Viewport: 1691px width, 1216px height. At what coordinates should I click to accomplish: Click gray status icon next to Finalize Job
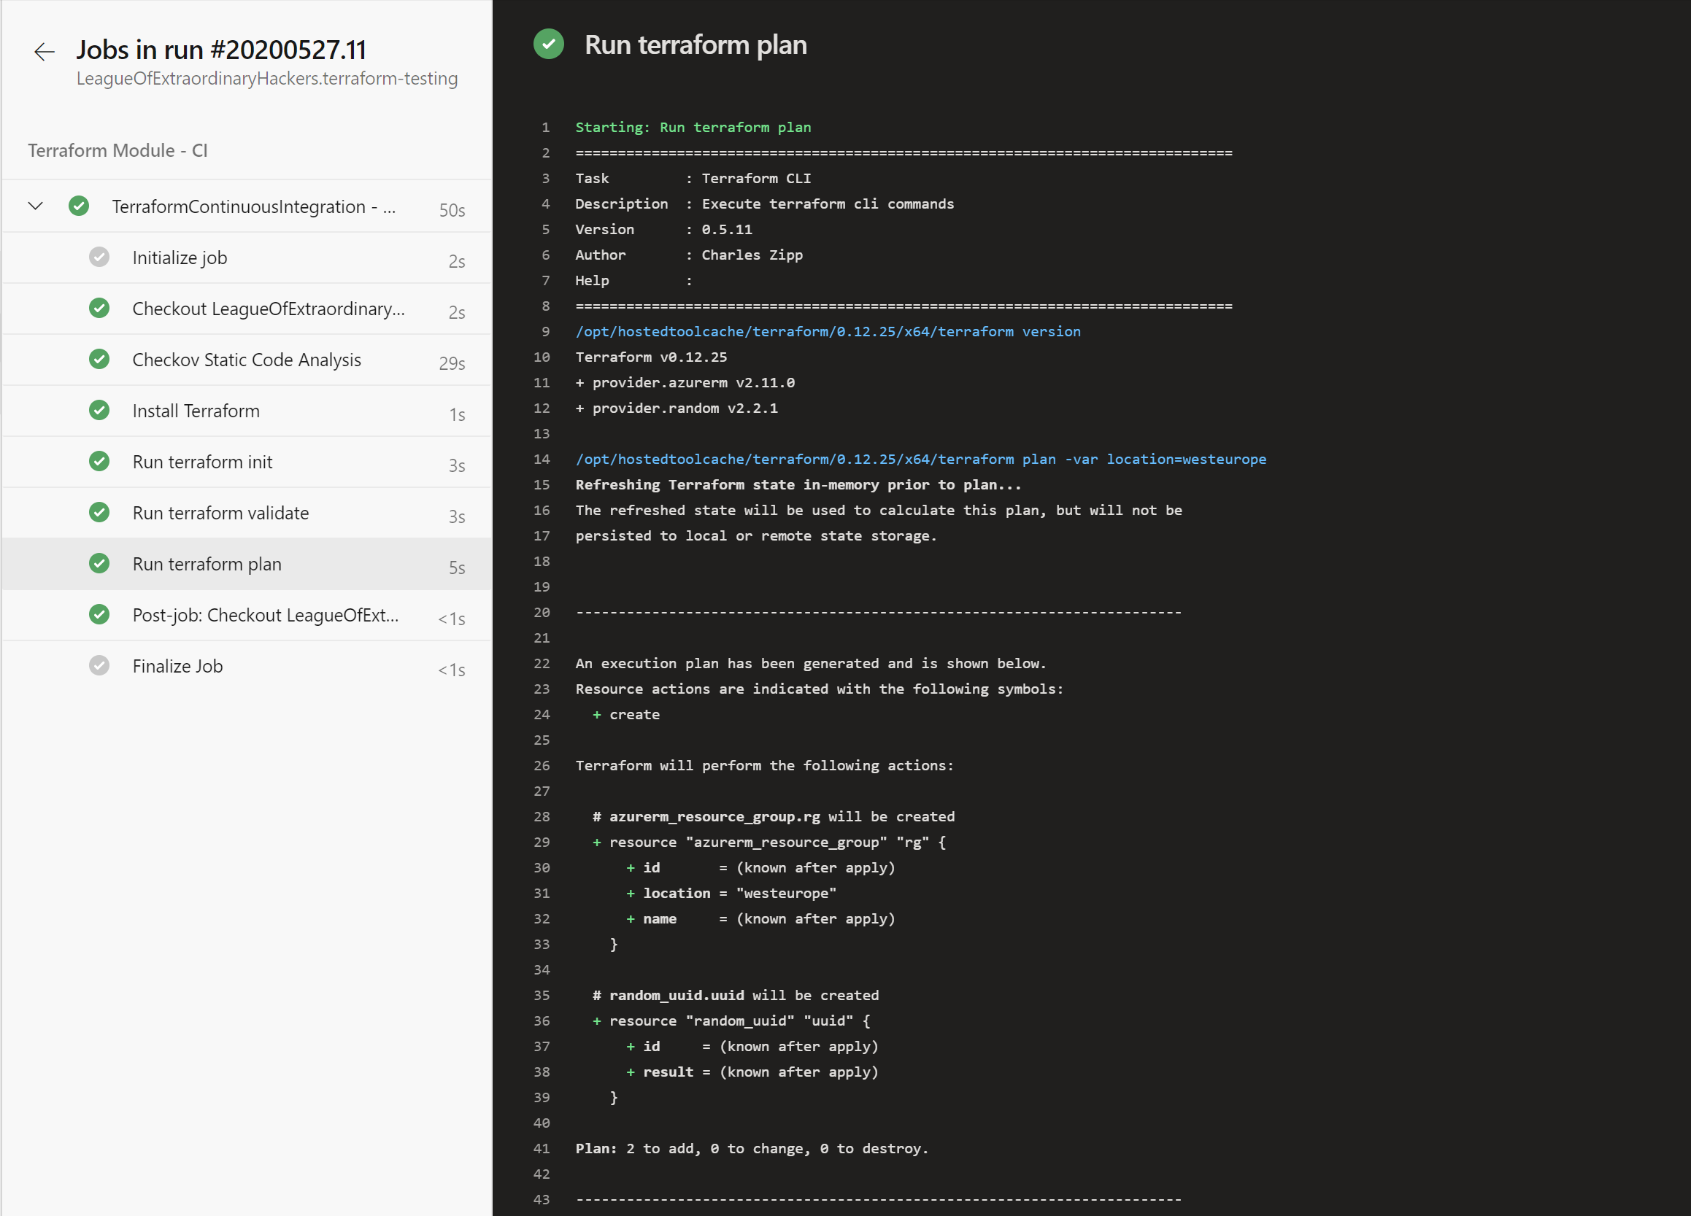[x=99, y=665]
